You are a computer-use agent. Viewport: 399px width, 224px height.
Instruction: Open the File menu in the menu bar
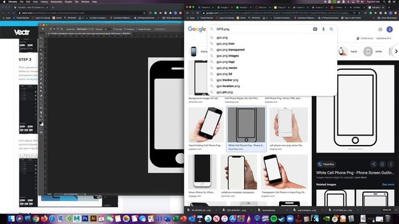point(22,2)
